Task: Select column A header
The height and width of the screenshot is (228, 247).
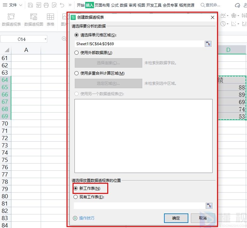Action: tap(26, 50)
